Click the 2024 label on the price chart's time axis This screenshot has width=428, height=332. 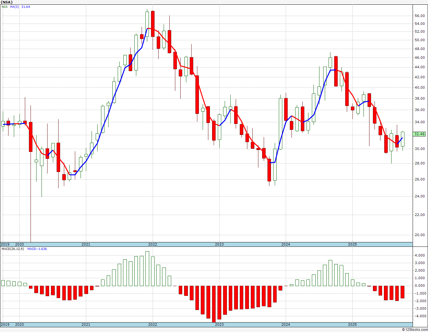click(x=286, y=244)
